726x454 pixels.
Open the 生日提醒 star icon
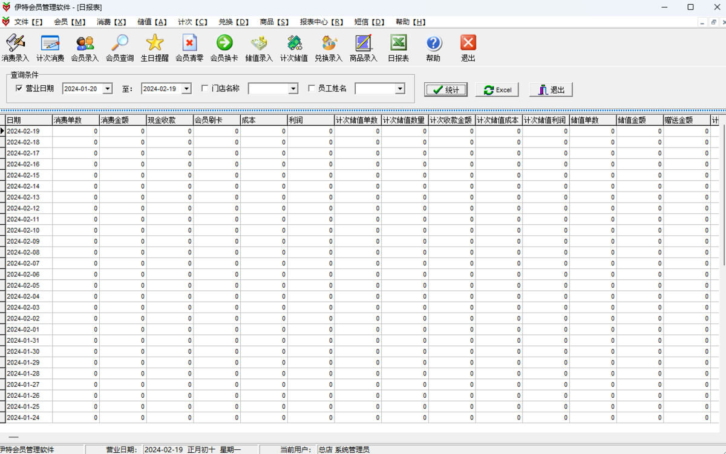point(155,48)
